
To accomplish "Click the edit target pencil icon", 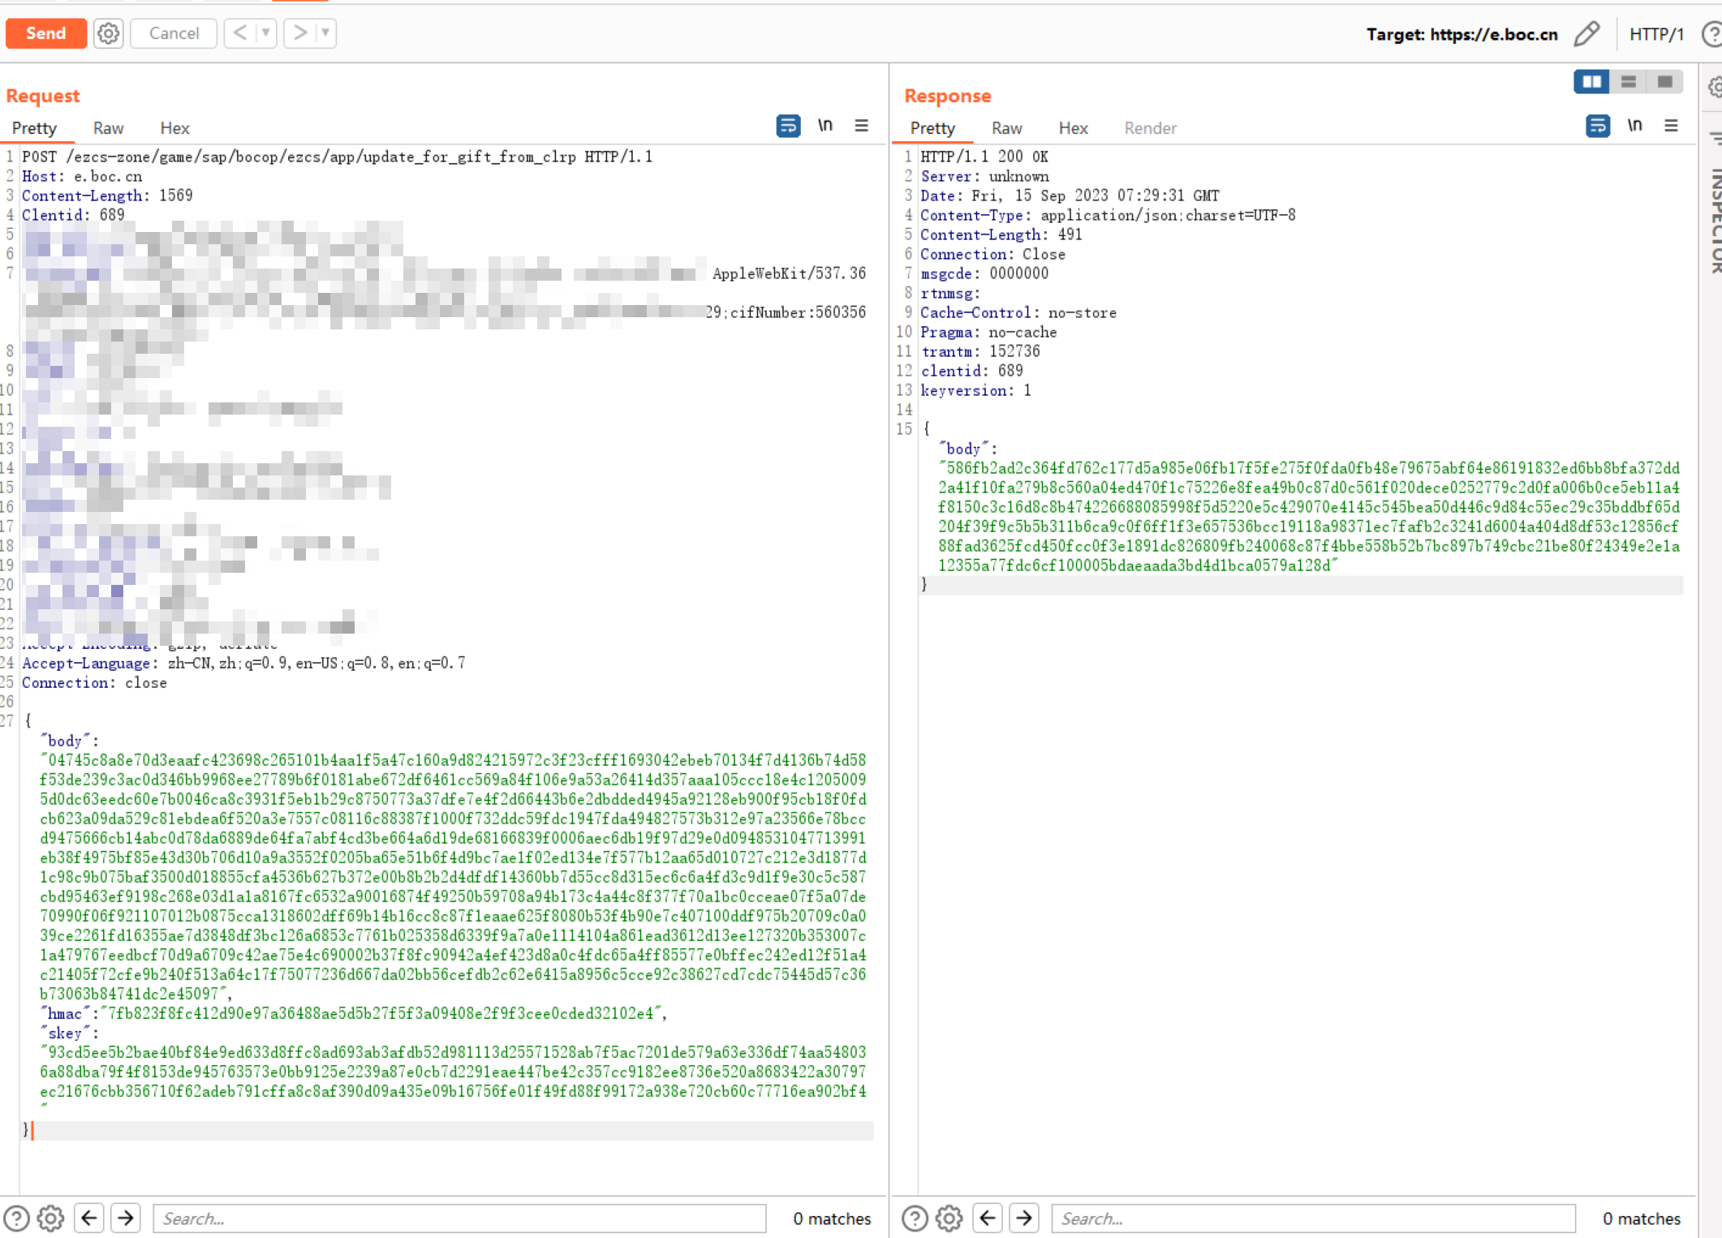I will coord(1586,34).
